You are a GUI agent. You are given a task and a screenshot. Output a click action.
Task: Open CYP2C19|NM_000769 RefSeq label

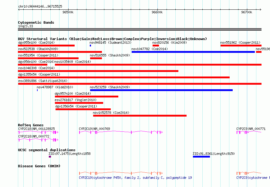coord(94,129)
